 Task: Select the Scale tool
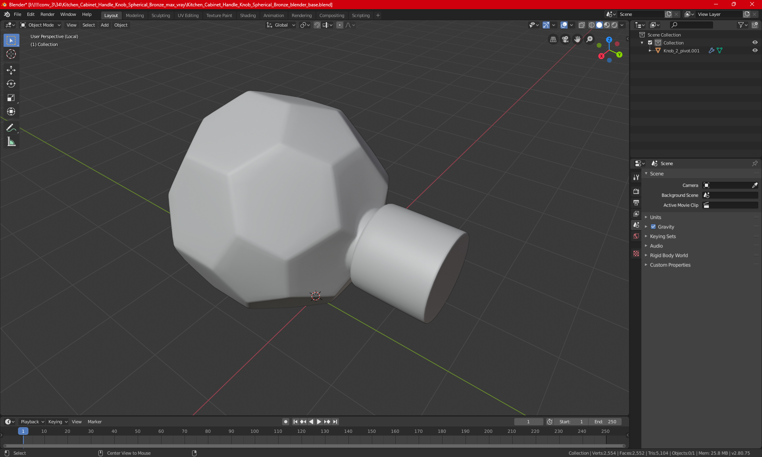(11, 98)
